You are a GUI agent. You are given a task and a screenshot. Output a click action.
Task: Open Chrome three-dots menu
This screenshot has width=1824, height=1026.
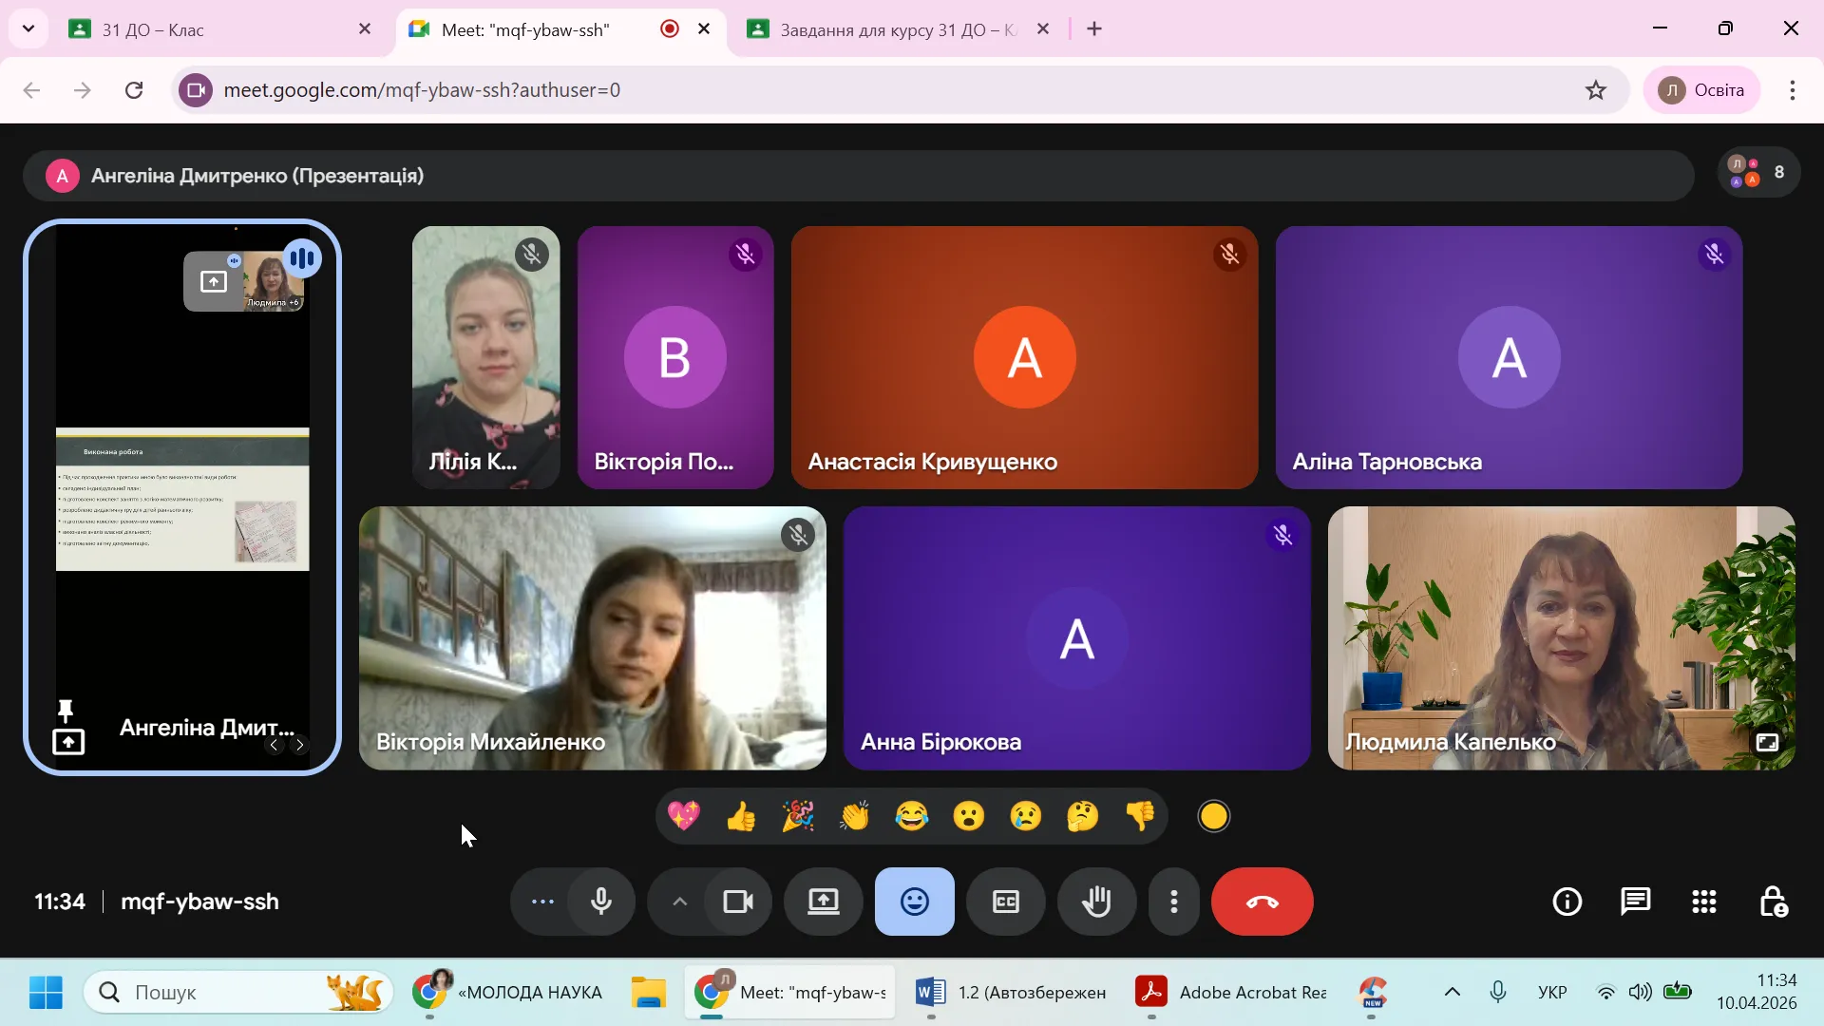[1793, 90]
